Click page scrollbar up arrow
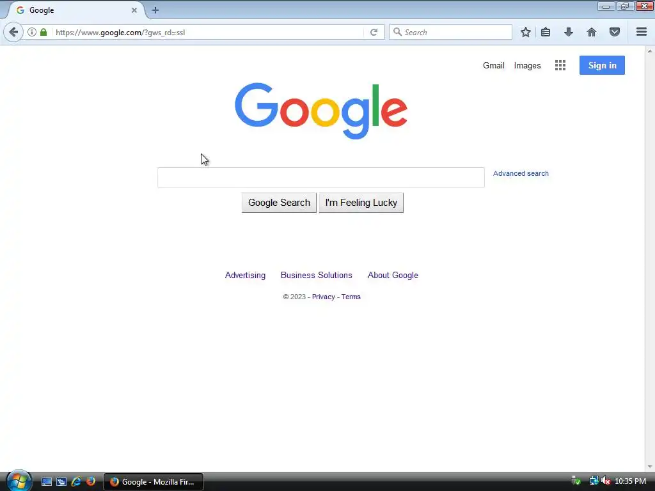The height and width of the screenshot is (491, 655). (x=650, y=51)
